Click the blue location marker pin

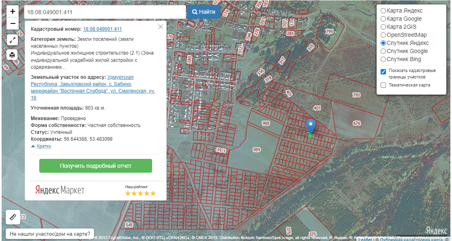click(x=311, y=126)
